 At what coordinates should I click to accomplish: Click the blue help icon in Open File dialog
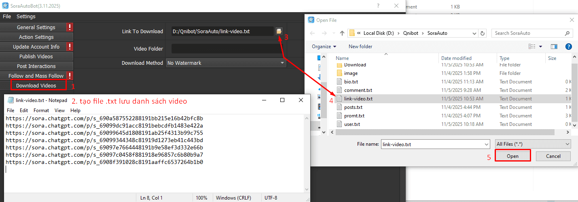pos(568,47)
